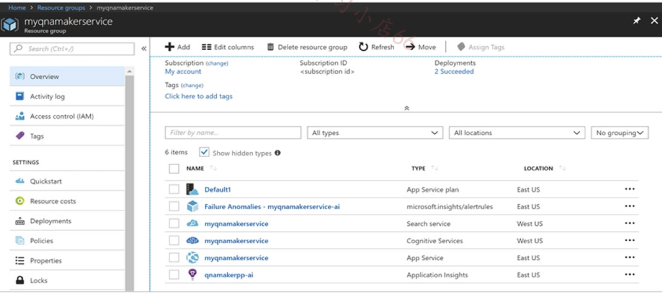This screenshot has width=662, height=296.
Task: Check the App Service row checkbox
Action: (x=174, y=258)
